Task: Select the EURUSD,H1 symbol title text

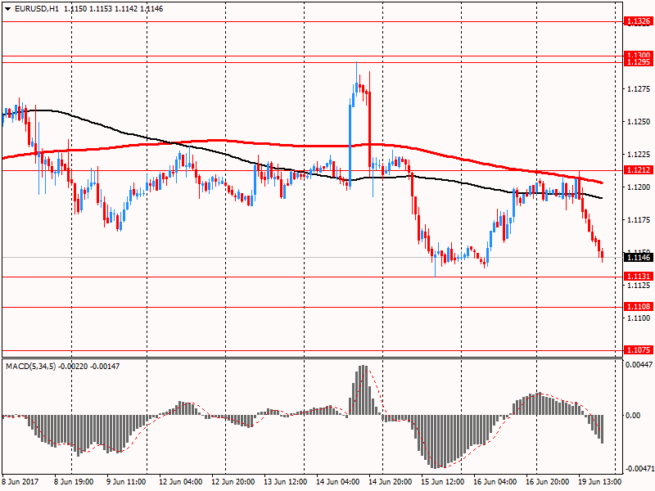Action: [x=37, y=9]
